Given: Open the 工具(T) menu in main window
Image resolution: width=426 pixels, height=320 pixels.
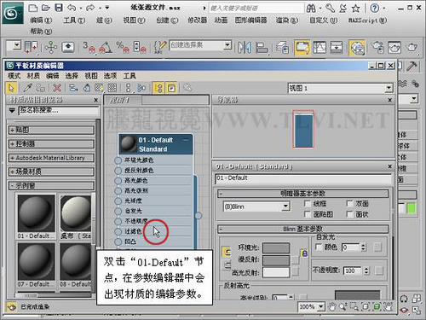Looking at the screenshot, I should click(x=74, y=20).
